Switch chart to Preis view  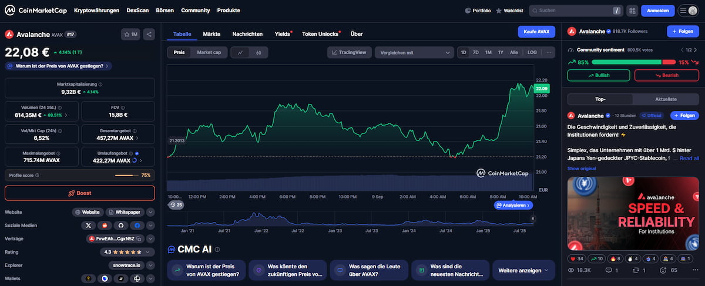(179, 52)
